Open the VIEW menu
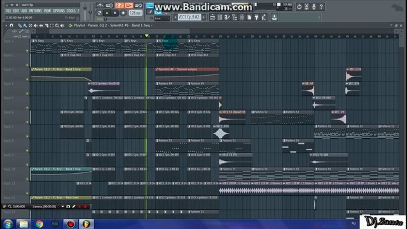407x229 pixels. 47,11
